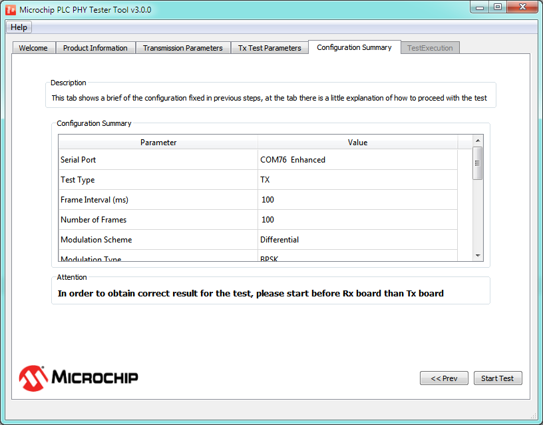Image resolution: width=543 pixels, height=425 pixels.
Task: Click the table scrollbar up arrow
Action: click(x=477, y=141)
